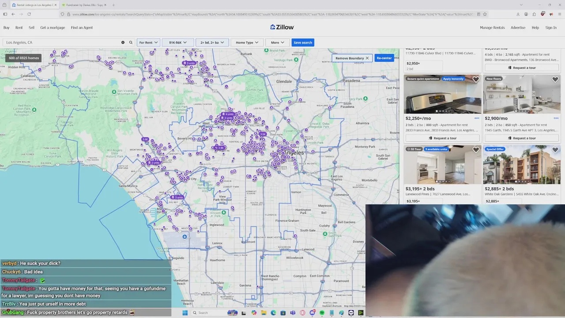Screen dimensions: 565x318
Task: Open browser sidebar panel icon
Action: click(x=5, y=14)
